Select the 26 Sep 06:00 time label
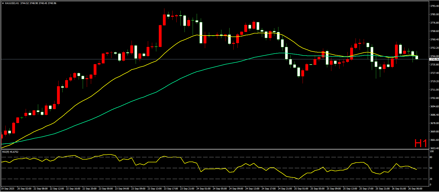The width and height of the screenshot is (439, 192). (x=415, y=189)
